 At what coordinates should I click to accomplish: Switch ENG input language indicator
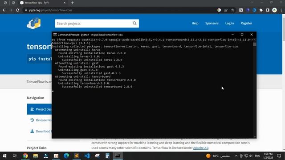coord(257,156)
